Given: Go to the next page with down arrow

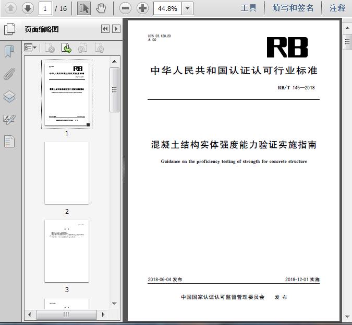Looking at the screenshot, I should click(x=28, y=8).
